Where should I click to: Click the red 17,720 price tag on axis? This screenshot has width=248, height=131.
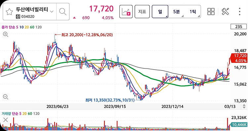point(239,58)
